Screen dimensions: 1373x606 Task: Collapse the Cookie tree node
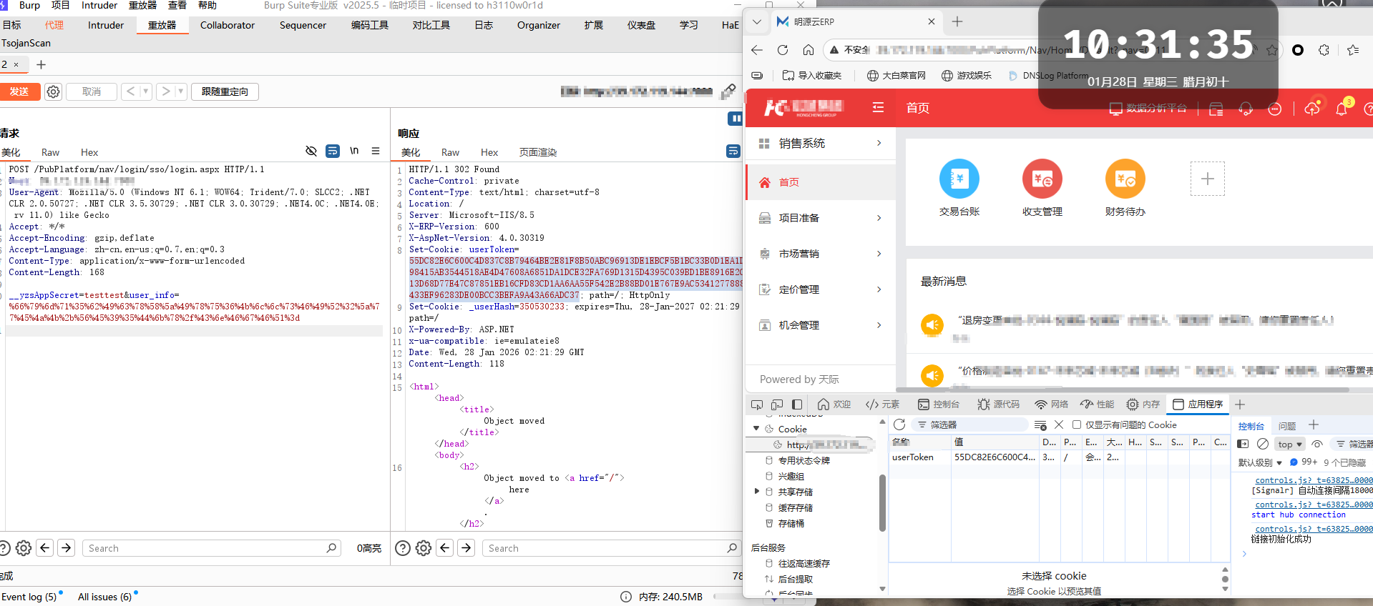click(756, 429)
